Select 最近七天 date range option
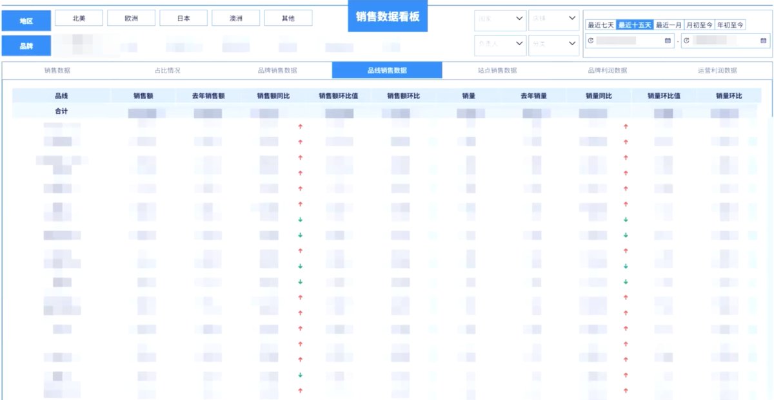 tap(600, 25)
